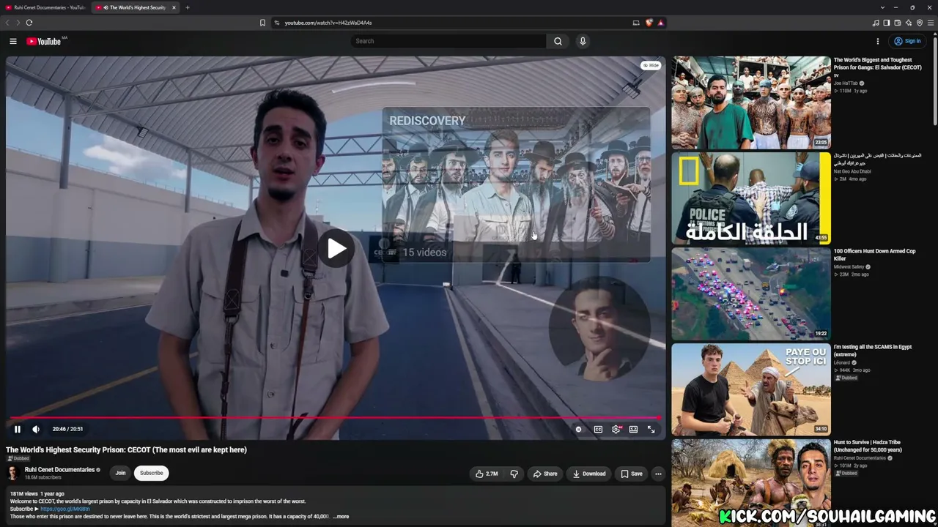Open the goo.gl subscribe link in description
The width and height of the screenshot is (938, 527).
pyautogui.click(x=65, y=509)
